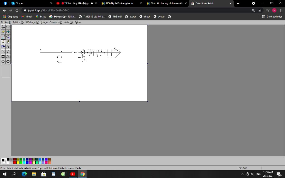Open the Thẻ mới bookmark
This screenshot has height=178, width=285.
pyautogui.click(x=115, y=16)
